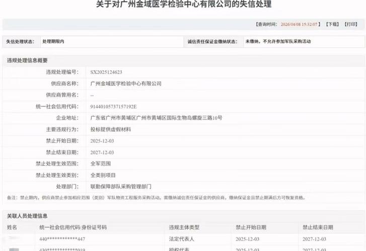
Task: Click the 打印 print link
Action: tap(351, 24)
